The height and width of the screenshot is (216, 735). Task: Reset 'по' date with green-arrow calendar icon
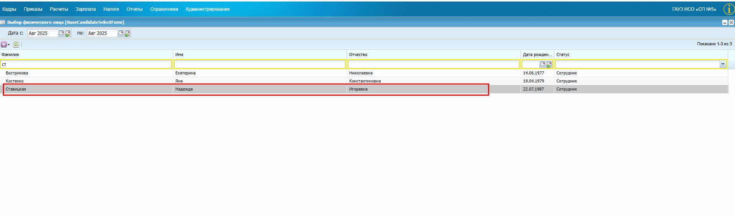click(x=127, y=33)
